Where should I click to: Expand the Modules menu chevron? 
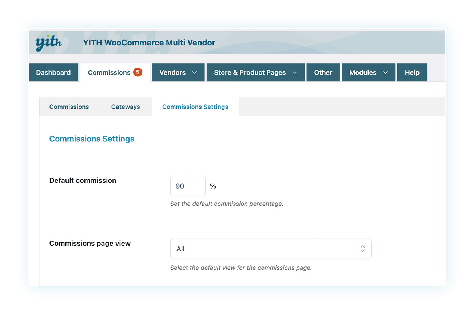point(385,73)
